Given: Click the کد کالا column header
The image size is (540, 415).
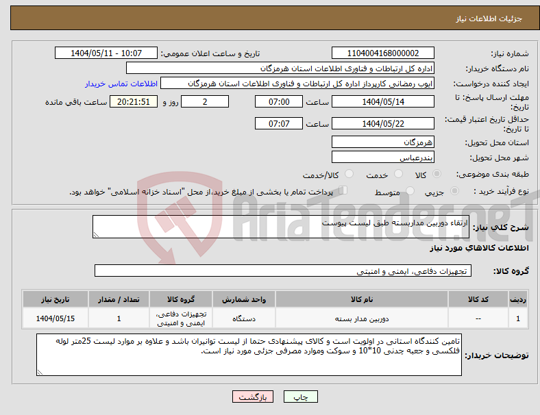Looking at the screenshot, I should [x=478, y=299].
